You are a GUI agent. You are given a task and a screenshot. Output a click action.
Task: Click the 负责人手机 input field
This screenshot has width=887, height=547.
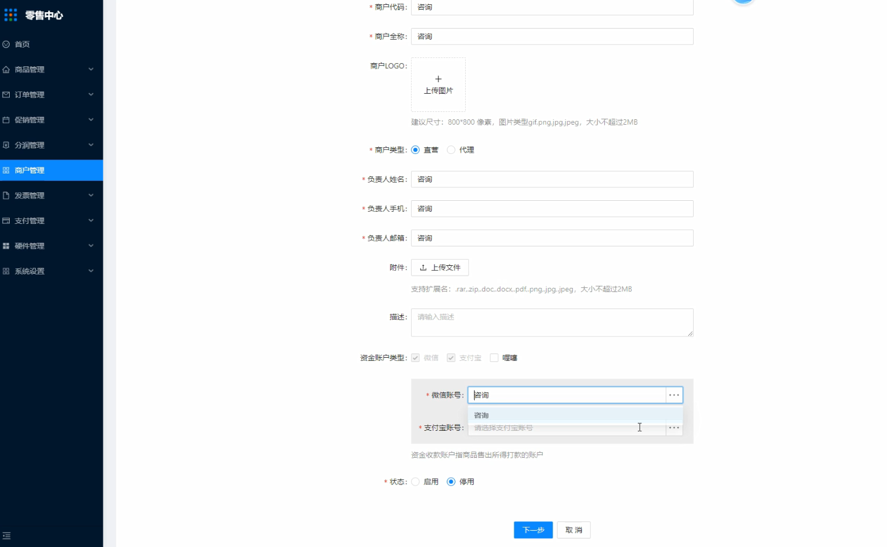[x=552, y=209]
